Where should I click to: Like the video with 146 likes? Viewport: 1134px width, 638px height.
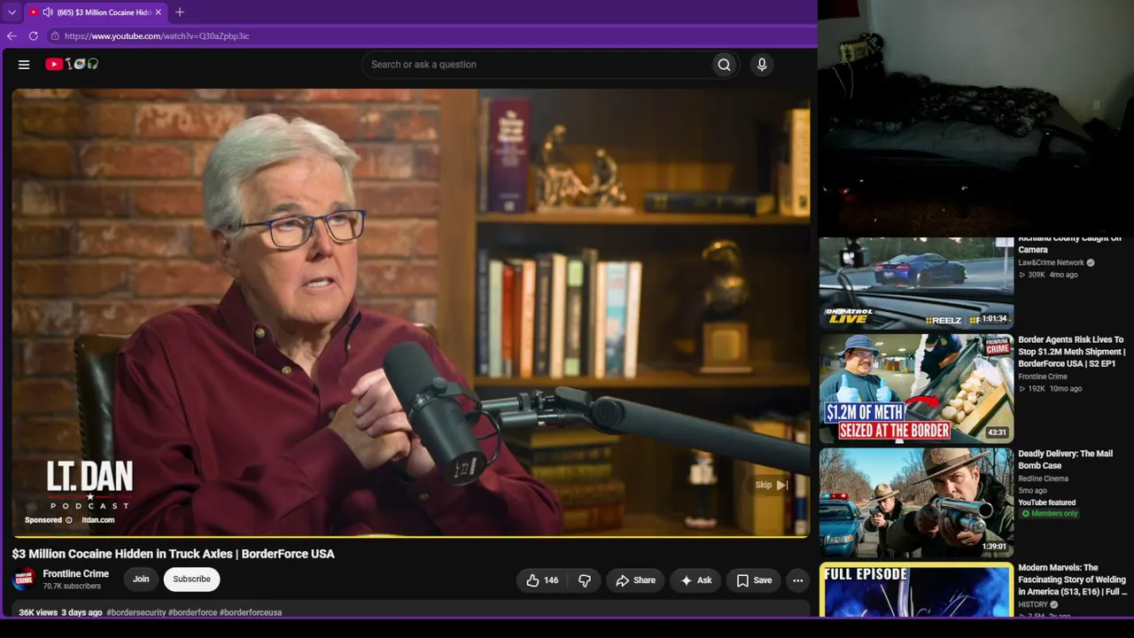[x=542, y=580]
